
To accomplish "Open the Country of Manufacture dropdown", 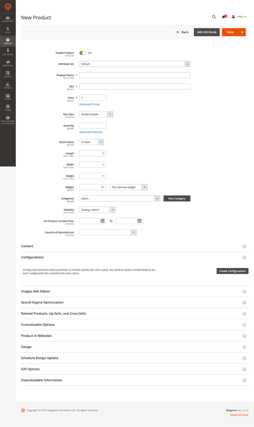I will point(108,232).
